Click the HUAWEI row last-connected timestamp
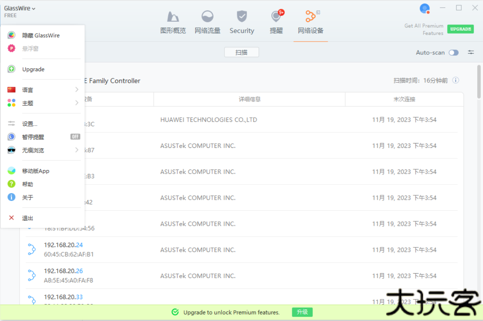The height and width of the screenshot is (321, 483). pos(404,120)
